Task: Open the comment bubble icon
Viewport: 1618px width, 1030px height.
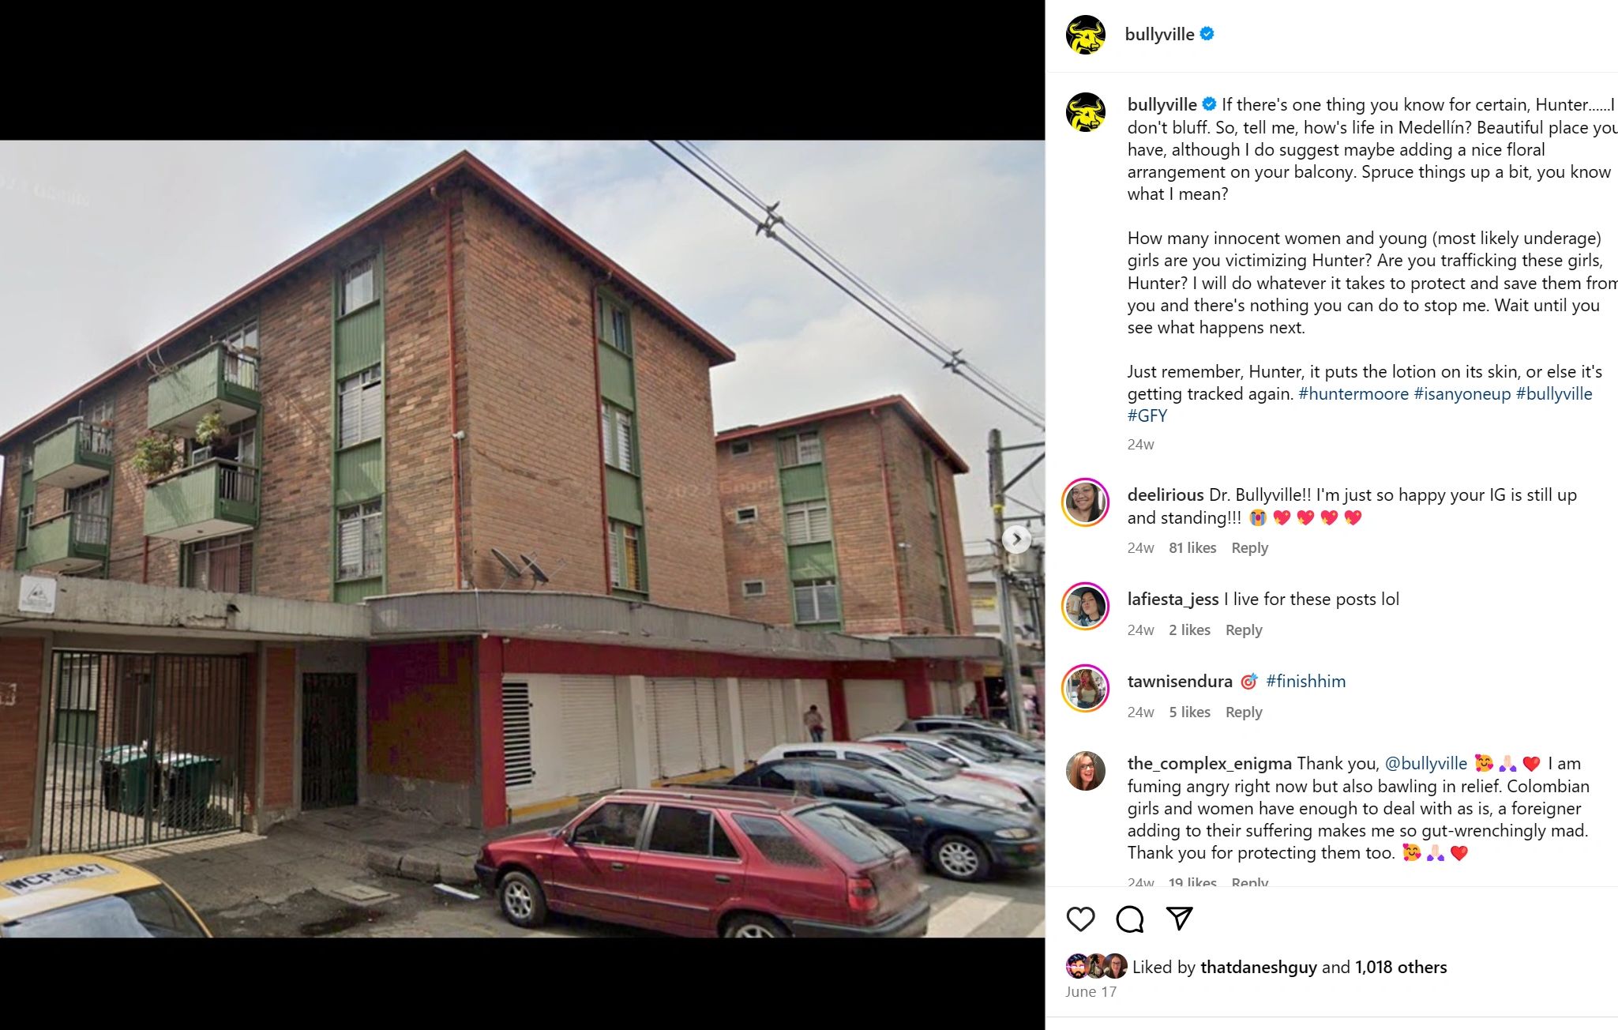Action: click(x=1129, y=919)
